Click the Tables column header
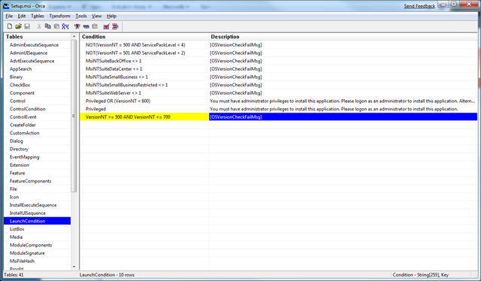This screenshot has width=481, height=281. (38, 37)
